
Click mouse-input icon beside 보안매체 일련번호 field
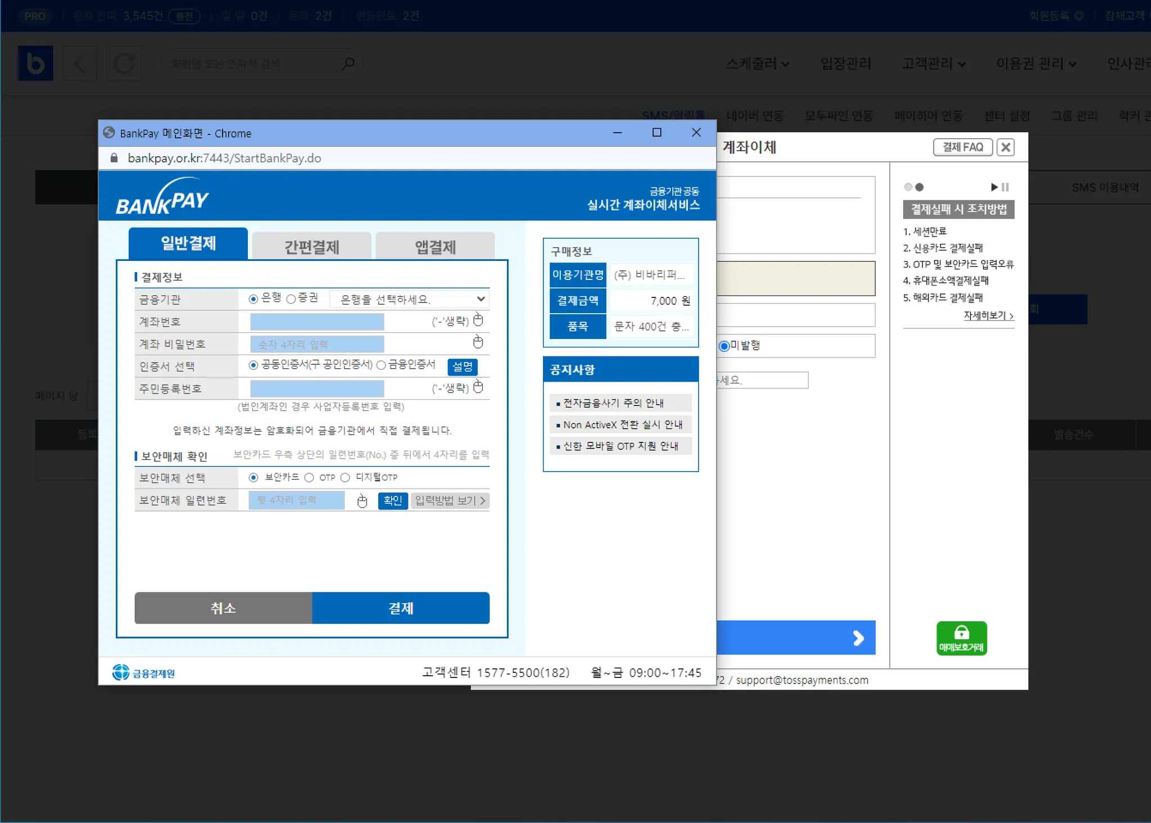[x=362, y=501]
